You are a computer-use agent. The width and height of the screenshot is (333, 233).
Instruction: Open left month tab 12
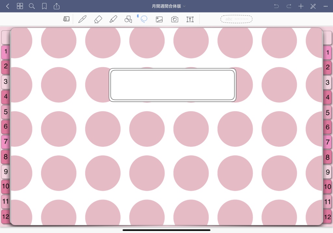6,217
